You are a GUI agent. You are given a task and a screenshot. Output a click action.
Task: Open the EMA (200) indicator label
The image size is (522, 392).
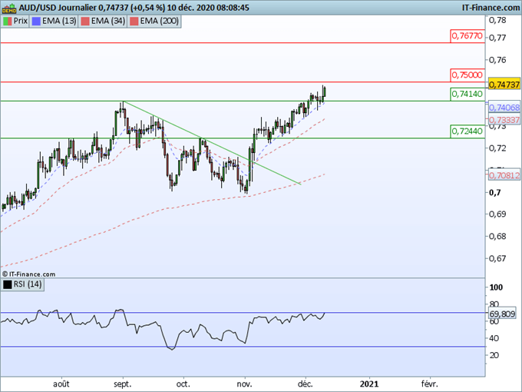[x=154, y=21]
